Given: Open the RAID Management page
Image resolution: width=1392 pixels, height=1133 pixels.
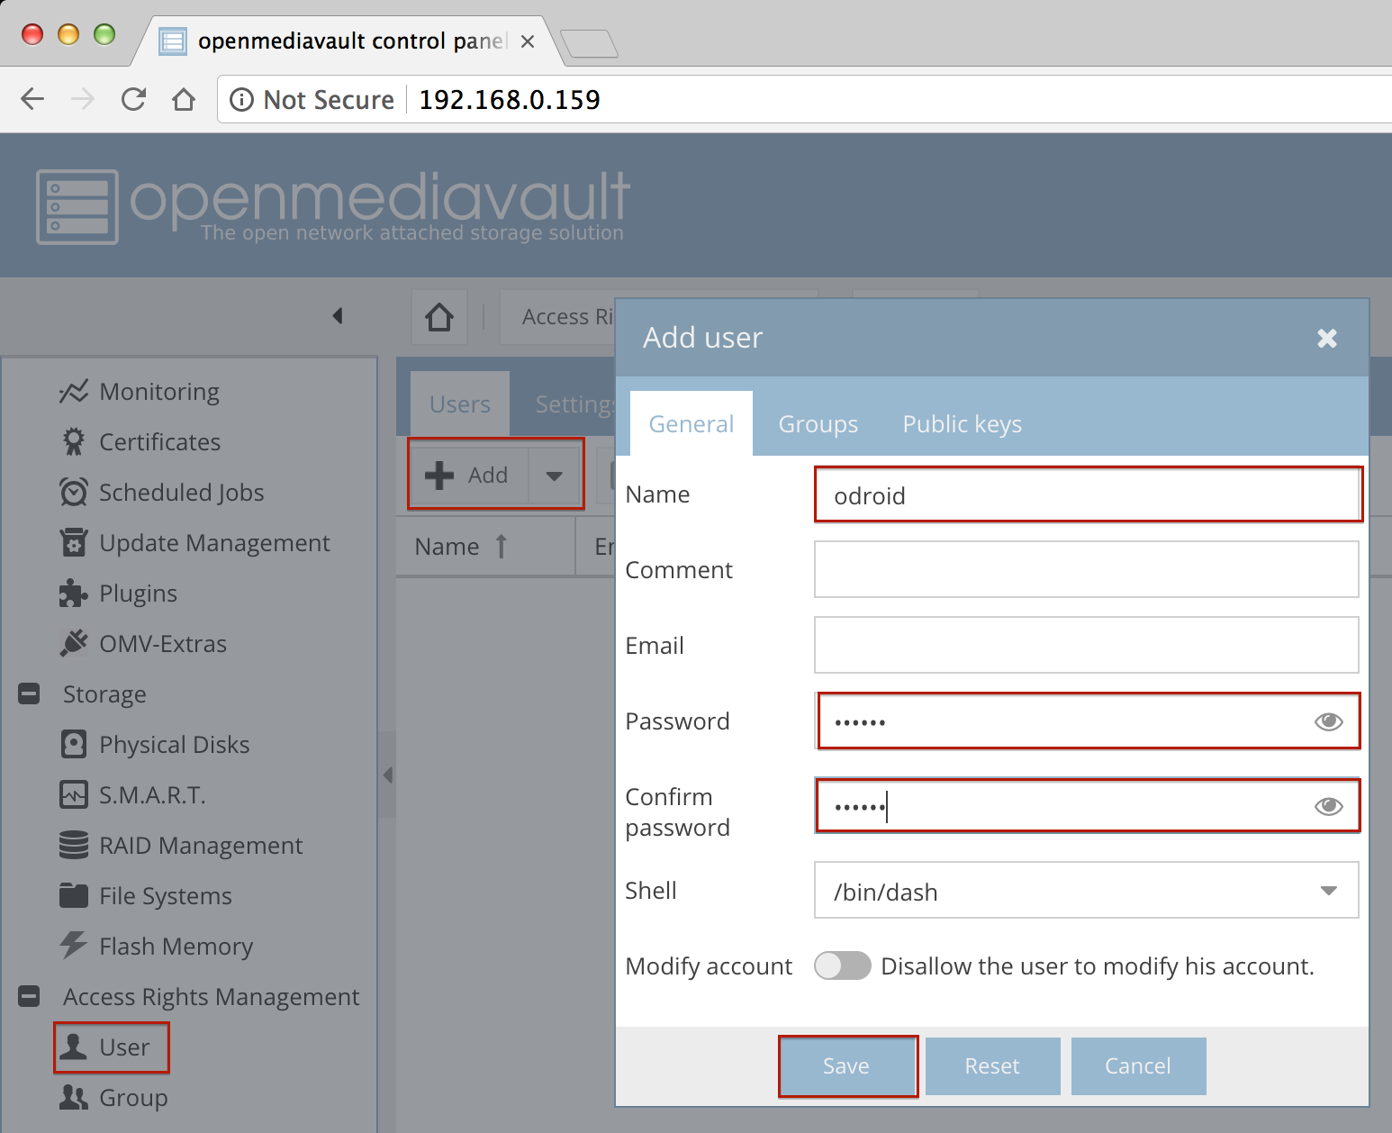Looking at the screenshot, I should click(200, 846).
